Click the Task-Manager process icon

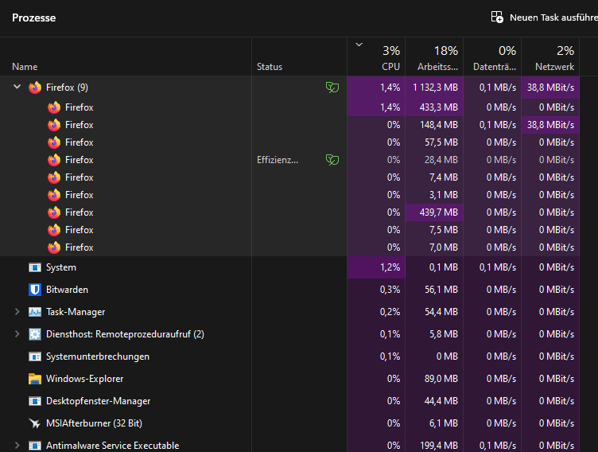tap(35, 312)
